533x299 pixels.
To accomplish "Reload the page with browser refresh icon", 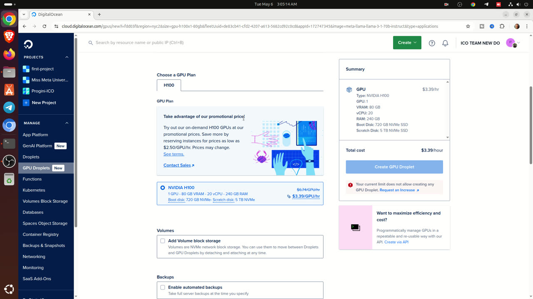I will pos(45,26).
